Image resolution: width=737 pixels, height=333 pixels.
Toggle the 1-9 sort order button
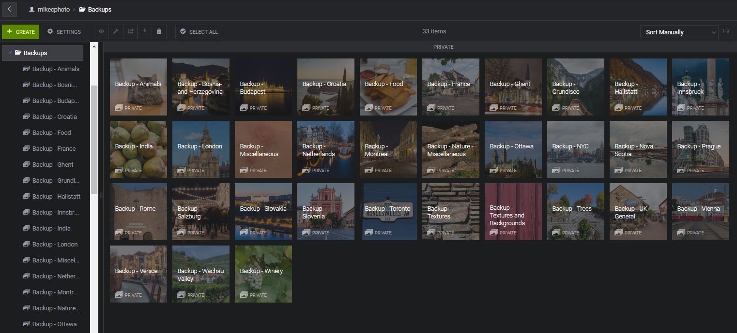[x=725, y=32]
